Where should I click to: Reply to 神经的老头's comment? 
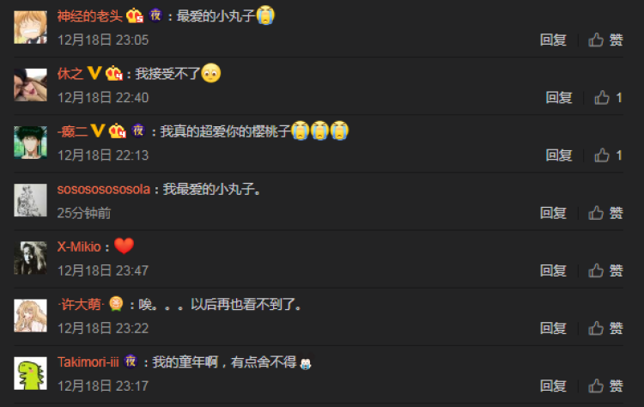point(553,39)
